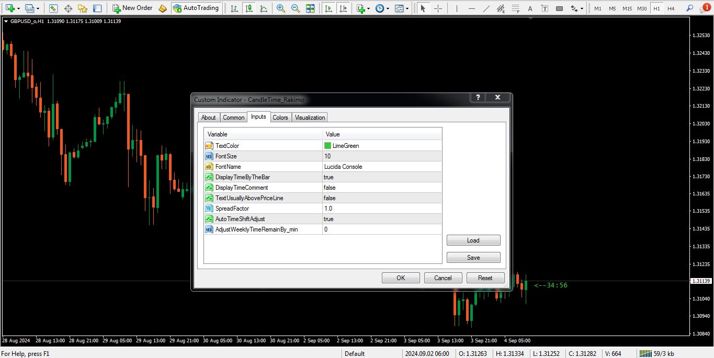Expand the new chart dropdown arrow

pos(18,9)
